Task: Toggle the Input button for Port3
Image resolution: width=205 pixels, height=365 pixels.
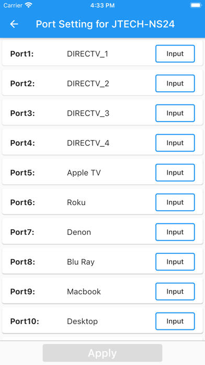Action: tap(175, 113)
